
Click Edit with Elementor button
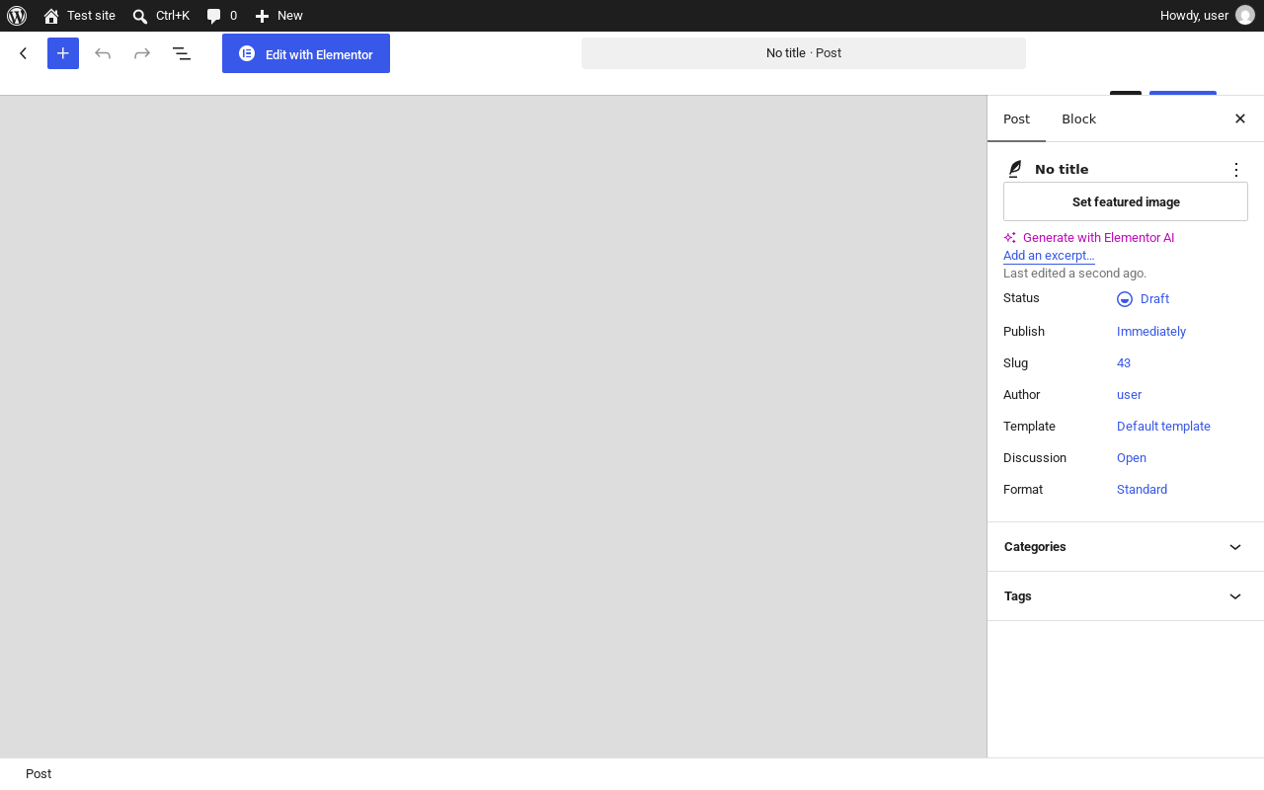(x=306, y=53)
